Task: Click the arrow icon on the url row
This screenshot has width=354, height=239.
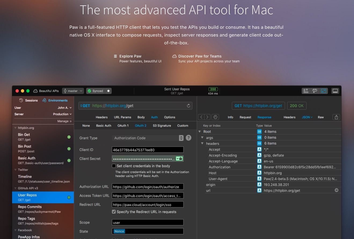Action: [x=336, y=190]
